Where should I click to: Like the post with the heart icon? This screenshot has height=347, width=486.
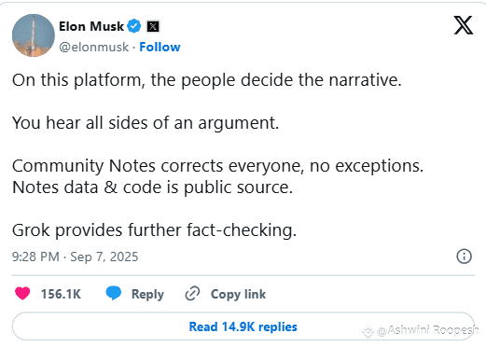coord(22,293)
